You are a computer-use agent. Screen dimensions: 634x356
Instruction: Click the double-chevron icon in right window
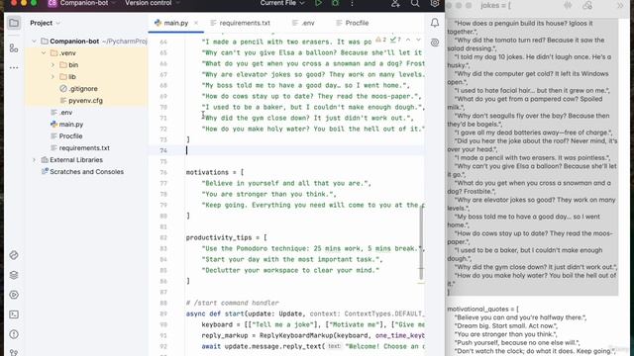pos(620,5)
